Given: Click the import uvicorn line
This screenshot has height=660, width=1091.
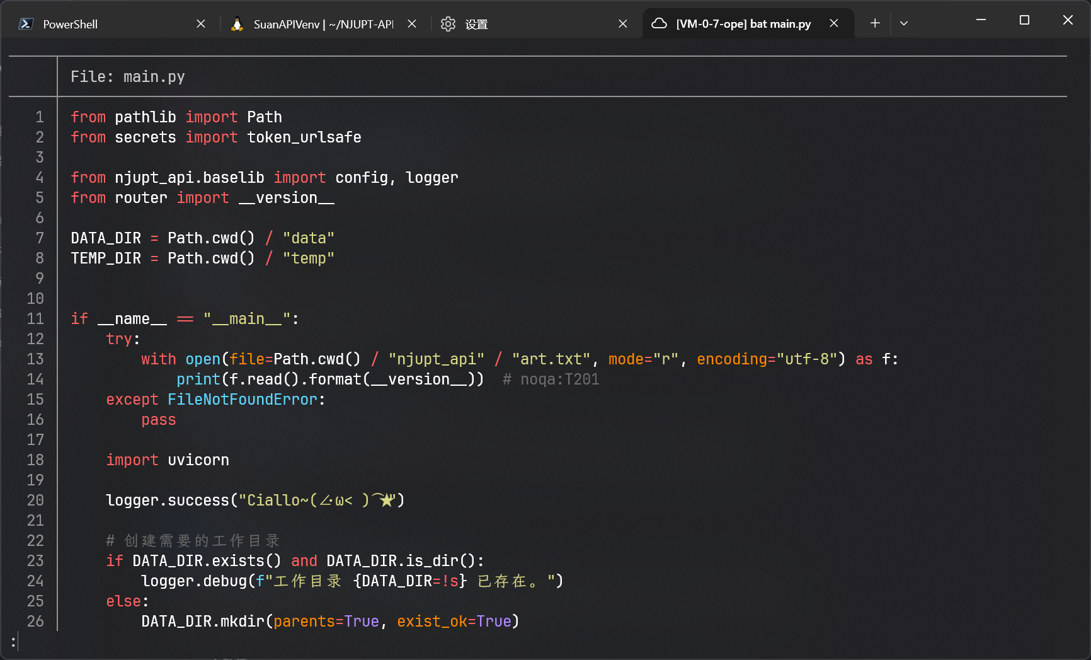Looking at the screenshot, I should pyautogui.click(x=168, y=460).
